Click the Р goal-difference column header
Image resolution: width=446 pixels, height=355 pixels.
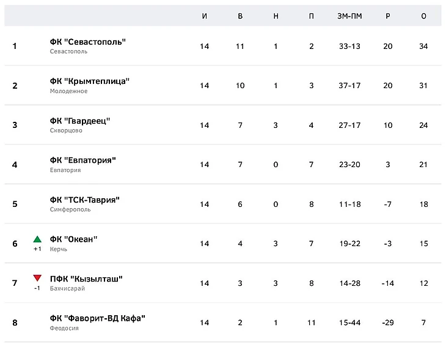coord(387,16)
